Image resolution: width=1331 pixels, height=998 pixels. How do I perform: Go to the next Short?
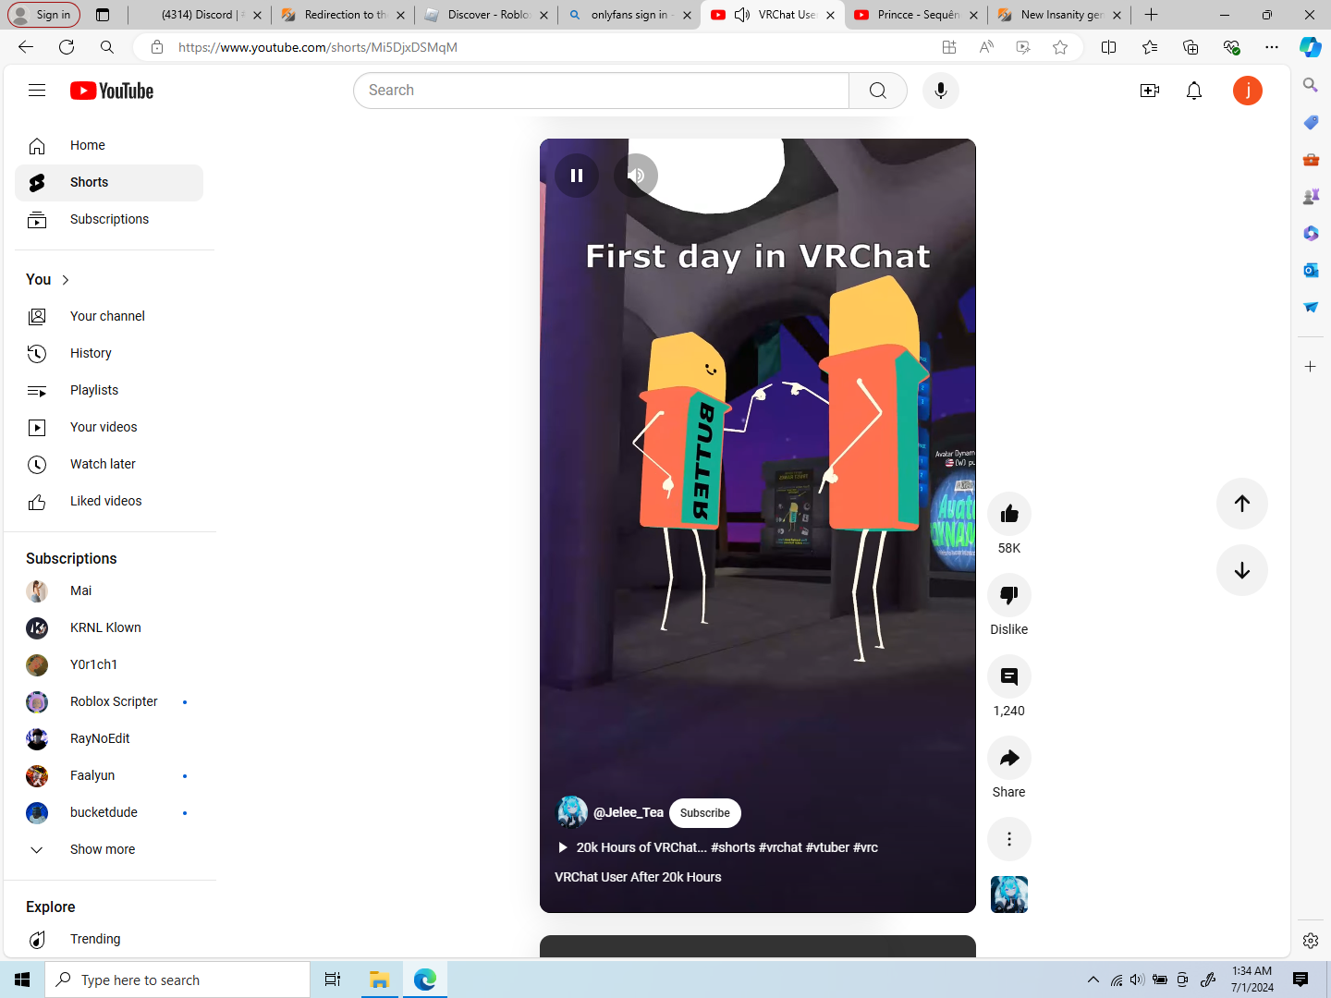1242,570
